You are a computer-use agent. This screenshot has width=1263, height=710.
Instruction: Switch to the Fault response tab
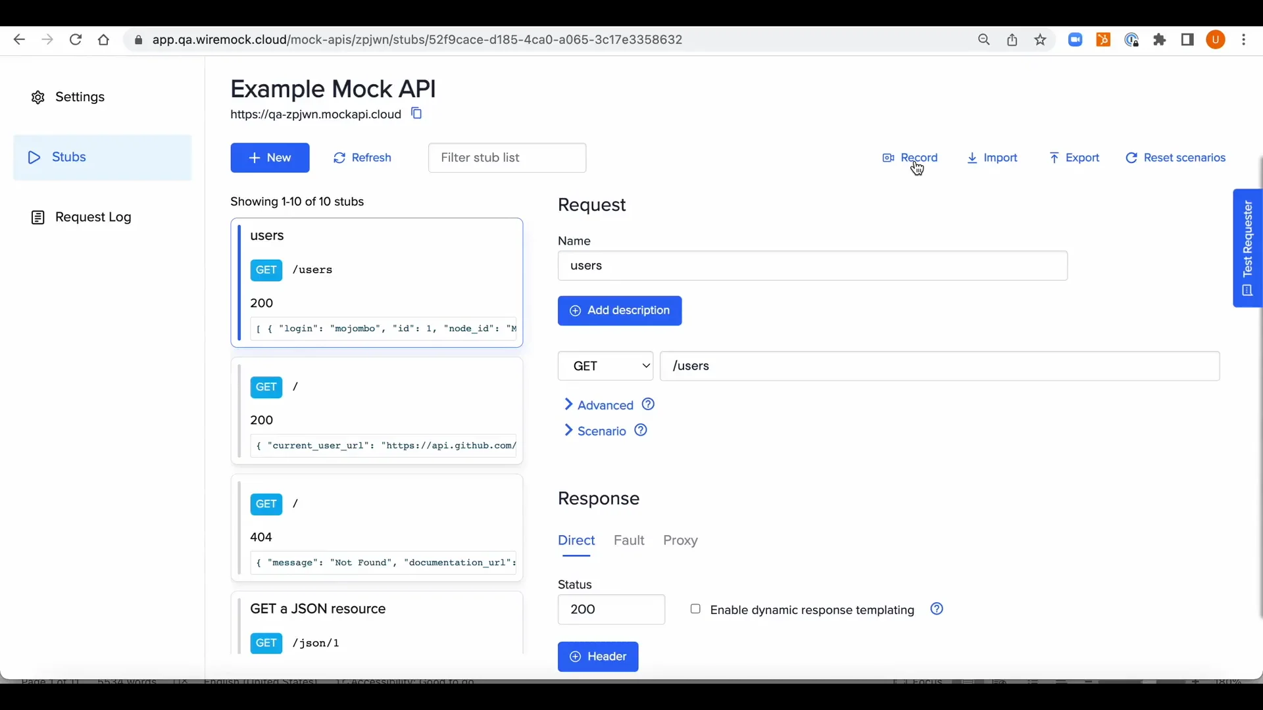(629, 540)
